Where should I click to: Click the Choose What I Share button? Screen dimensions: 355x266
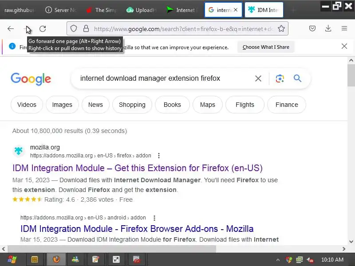(x=266, y=47)
